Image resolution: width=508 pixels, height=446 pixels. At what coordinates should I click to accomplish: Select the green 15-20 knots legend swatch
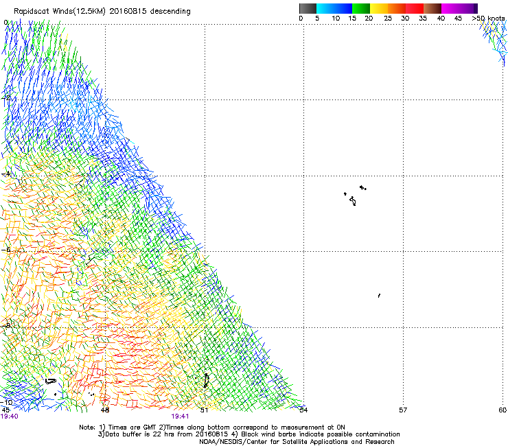(x=361, y=8)
